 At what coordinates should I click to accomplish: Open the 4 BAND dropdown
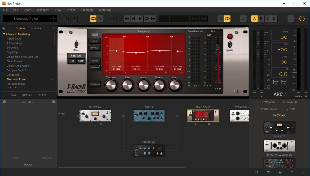point(95,61)
